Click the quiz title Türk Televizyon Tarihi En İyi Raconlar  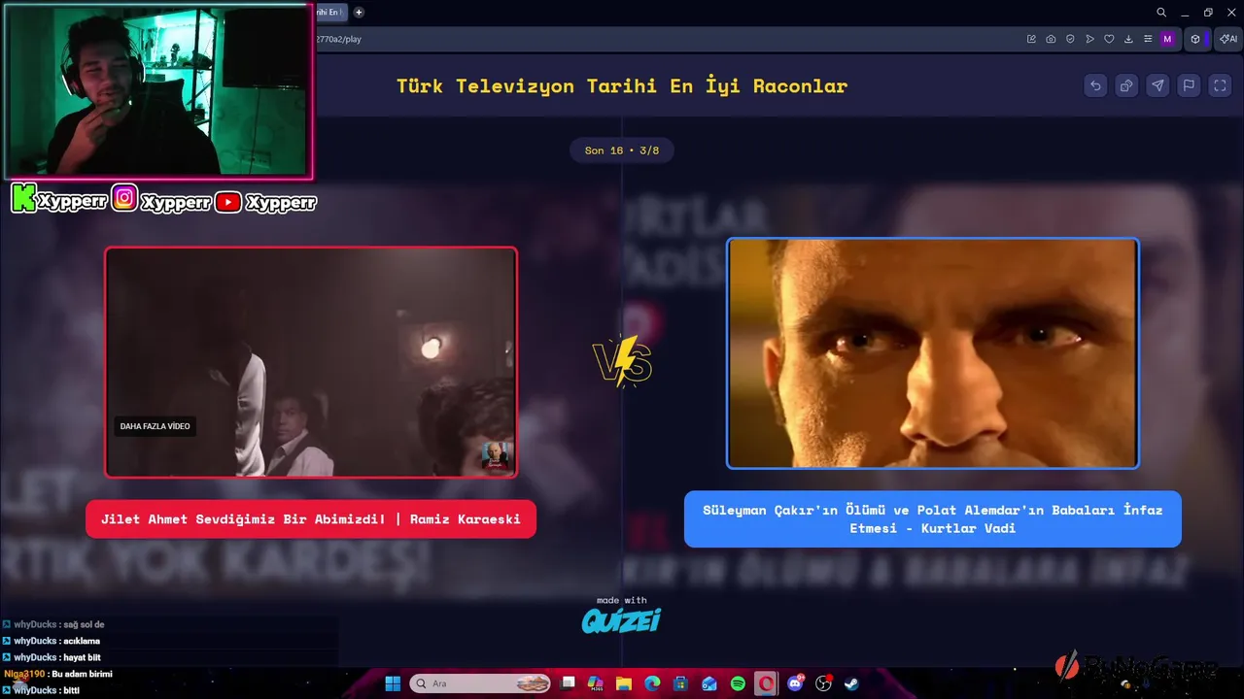pos(622,85)
